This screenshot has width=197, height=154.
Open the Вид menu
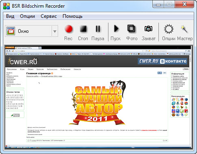click(x=10, y=16)
